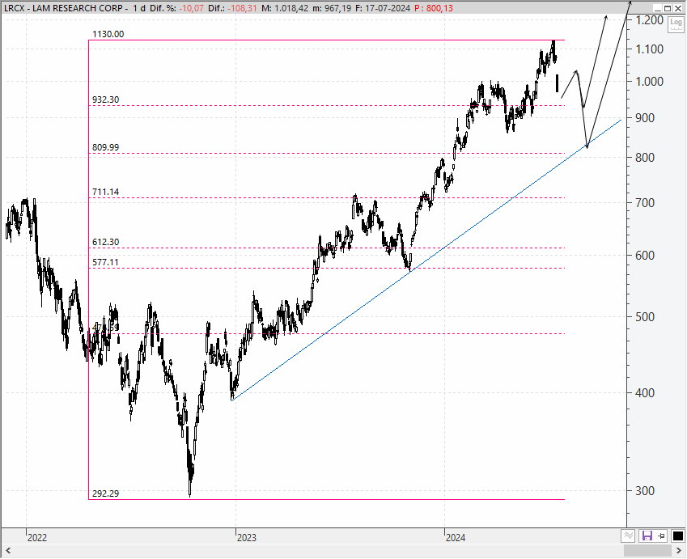The height and width of the screenshot is (559, 687).
Task: Click the 600 price axis label
Action: pyautogui.click(x=645, y=256)
